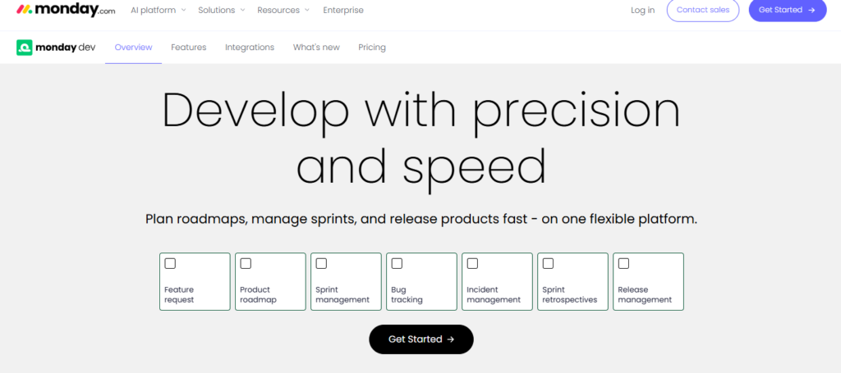The width and height of the screenshot is (841, 373).
Task: Check the Release management checkbox
Action: click(624, 263)
